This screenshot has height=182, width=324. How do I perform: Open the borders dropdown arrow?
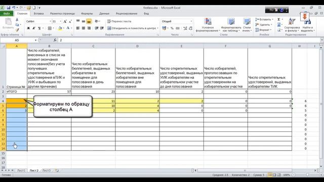54,28
